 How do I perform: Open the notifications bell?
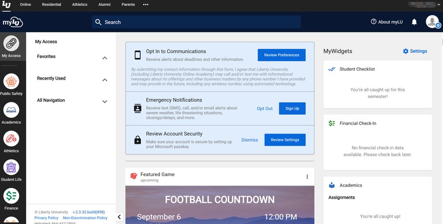414,22
